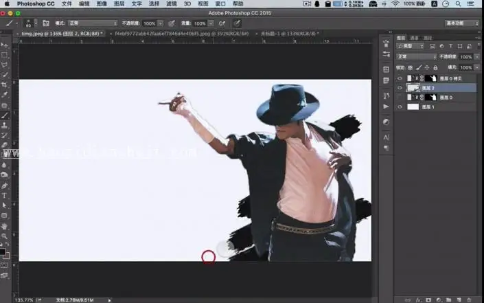
Task: Open the brush preset picker arrow
Action: (36, 23)
